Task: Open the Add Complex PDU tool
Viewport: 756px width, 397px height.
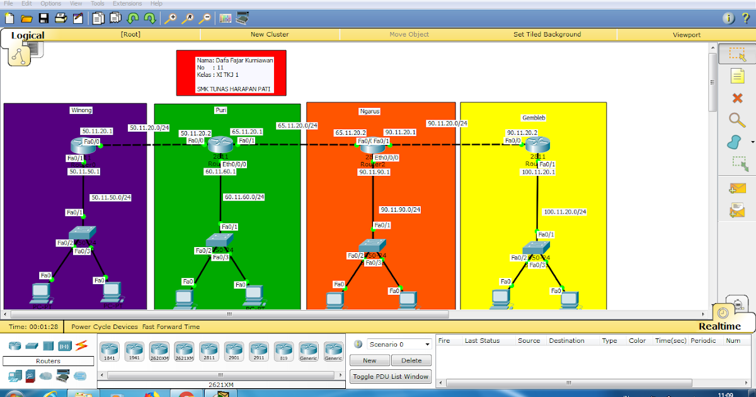Action: click(737, 209)
